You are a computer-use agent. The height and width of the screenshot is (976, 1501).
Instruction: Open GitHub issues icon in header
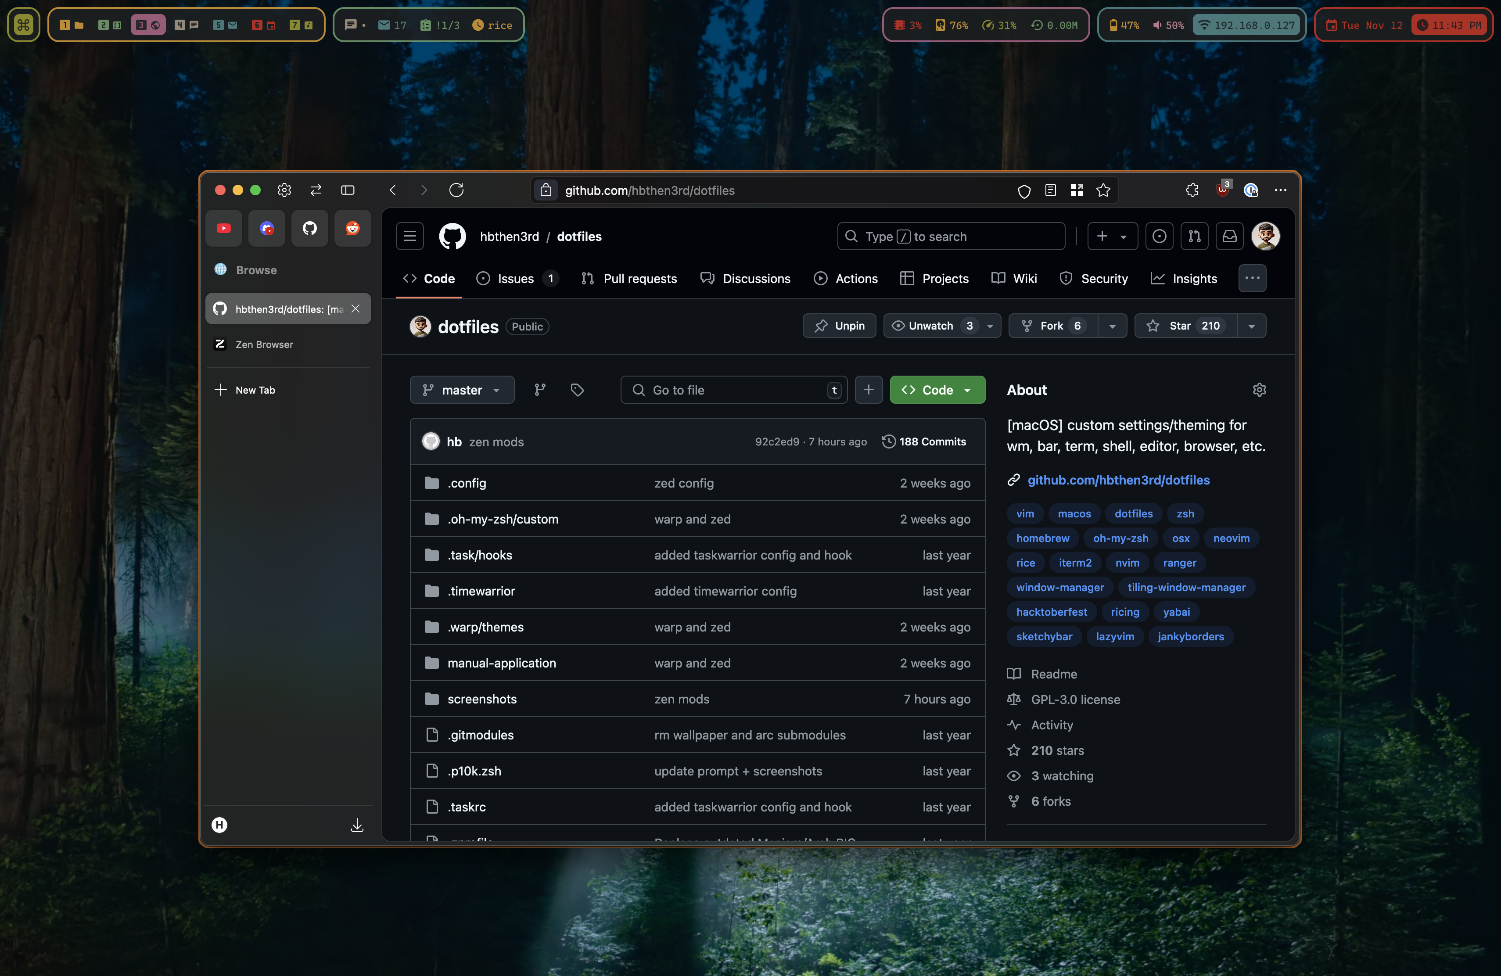tap(1159, 237)
